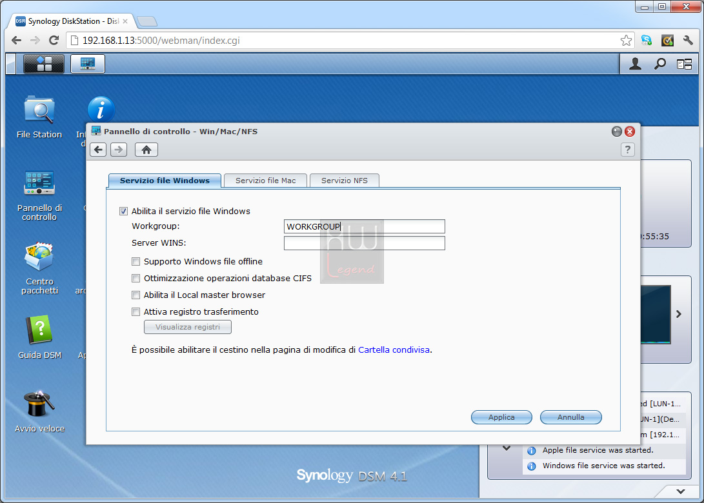This screenshot has height=503, width=704.
Task: Open a new browser tab
Action: coord(147,21)
